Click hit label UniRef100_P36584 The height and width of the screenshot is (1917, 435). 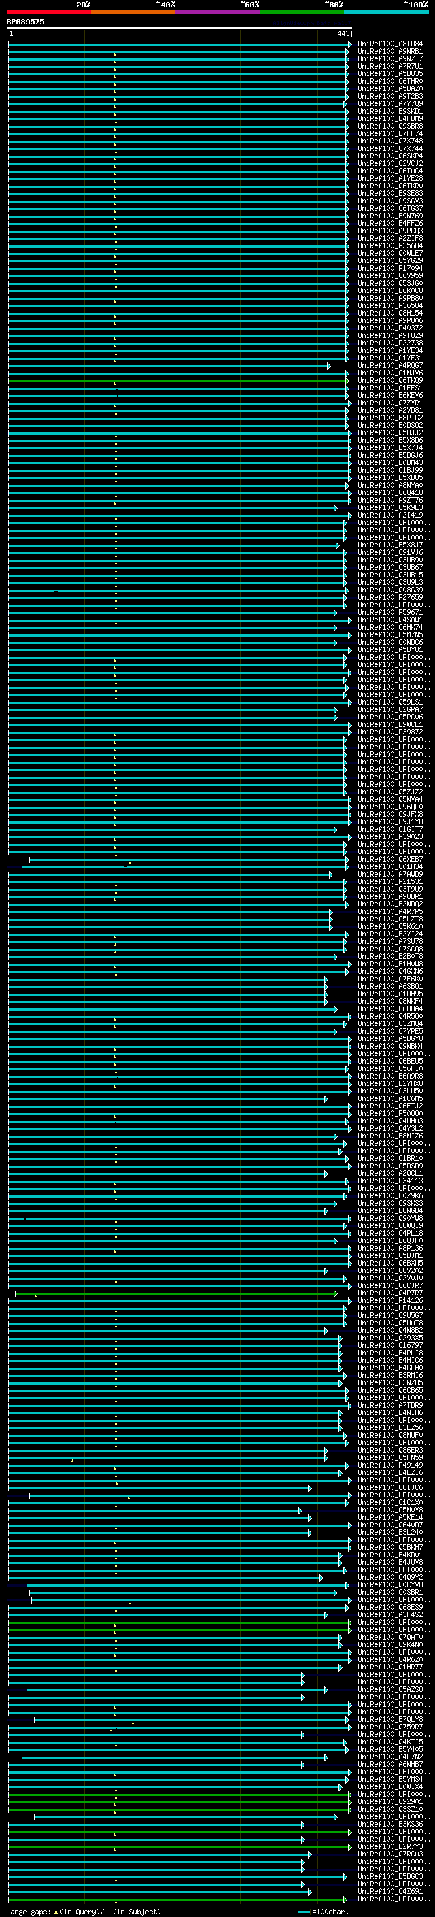(x=389, y=305)
